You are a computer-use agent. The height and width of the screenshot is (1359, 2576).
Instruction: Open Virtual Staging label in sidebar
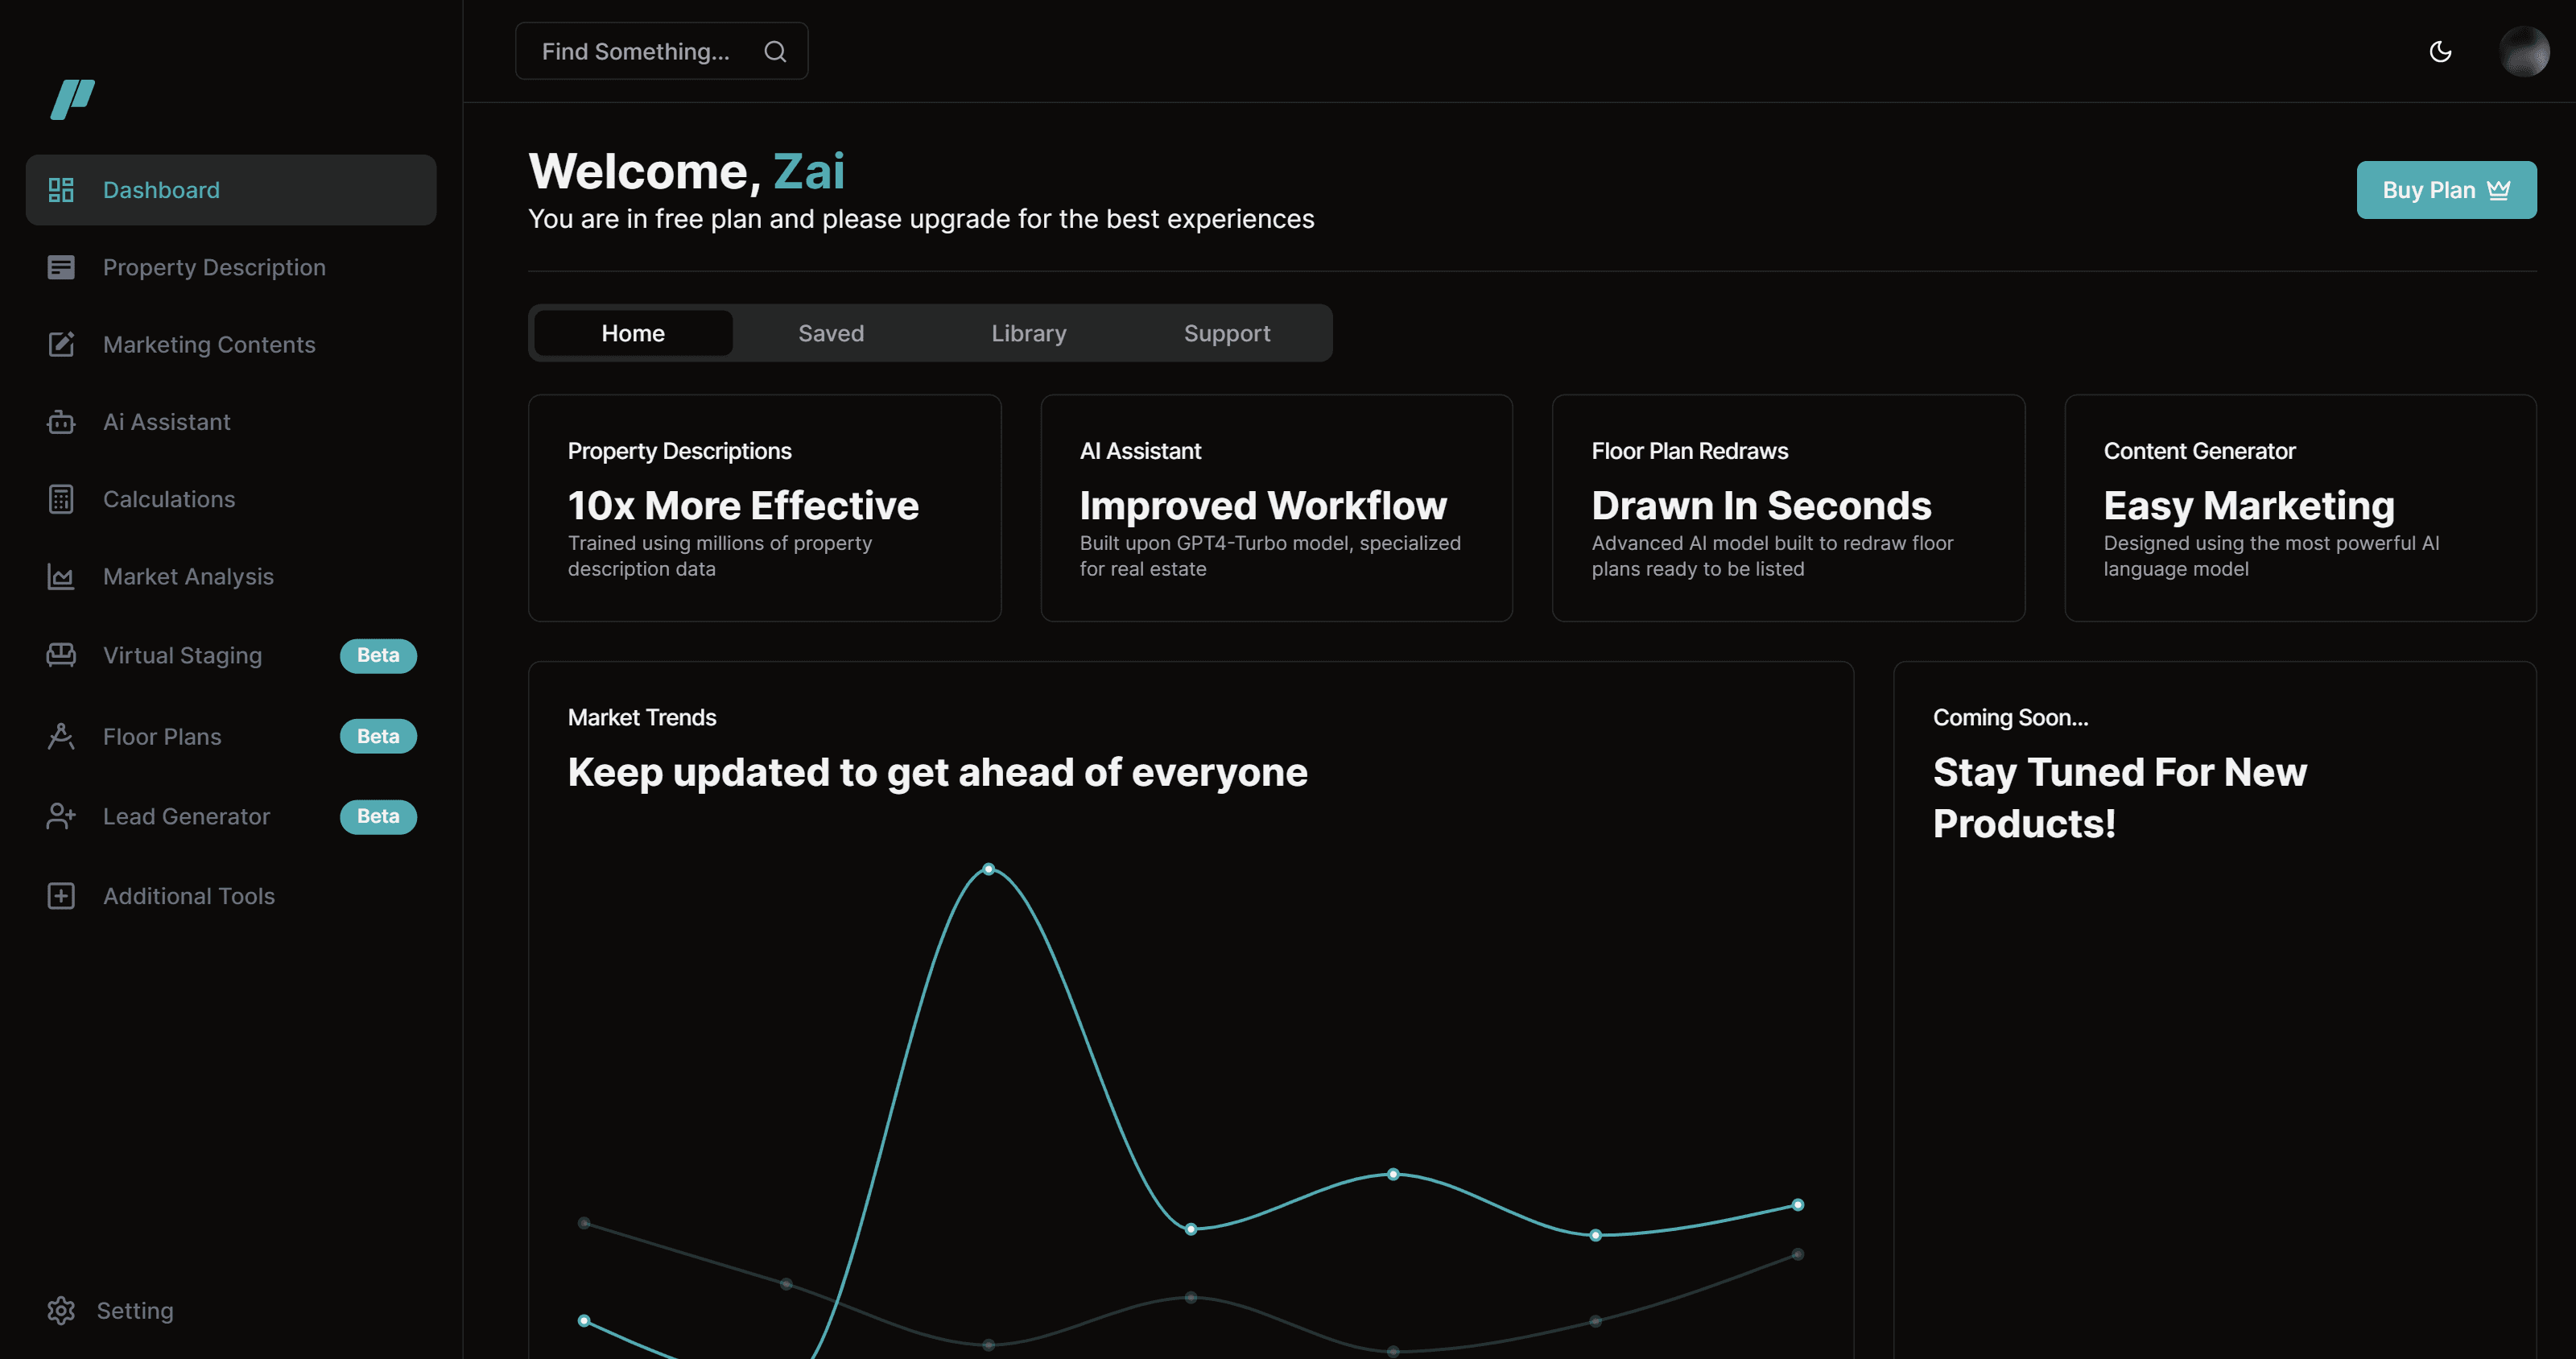point(182,655)
